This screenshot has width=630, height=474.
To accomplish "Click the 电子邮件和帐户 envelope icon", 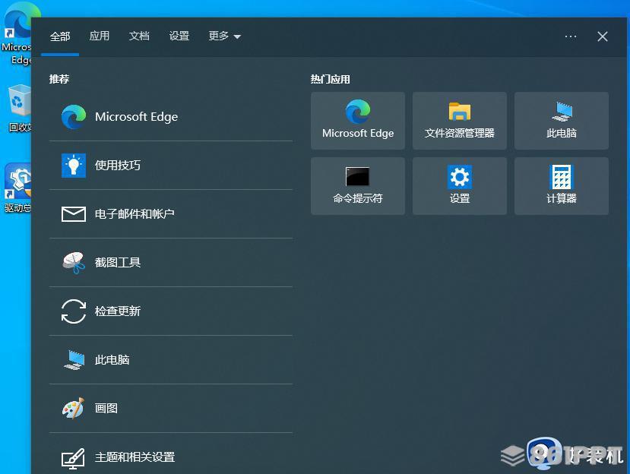I will coord(74,214).
